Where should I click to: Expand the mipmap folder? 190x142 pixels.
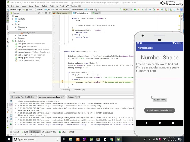click(16, 35)
